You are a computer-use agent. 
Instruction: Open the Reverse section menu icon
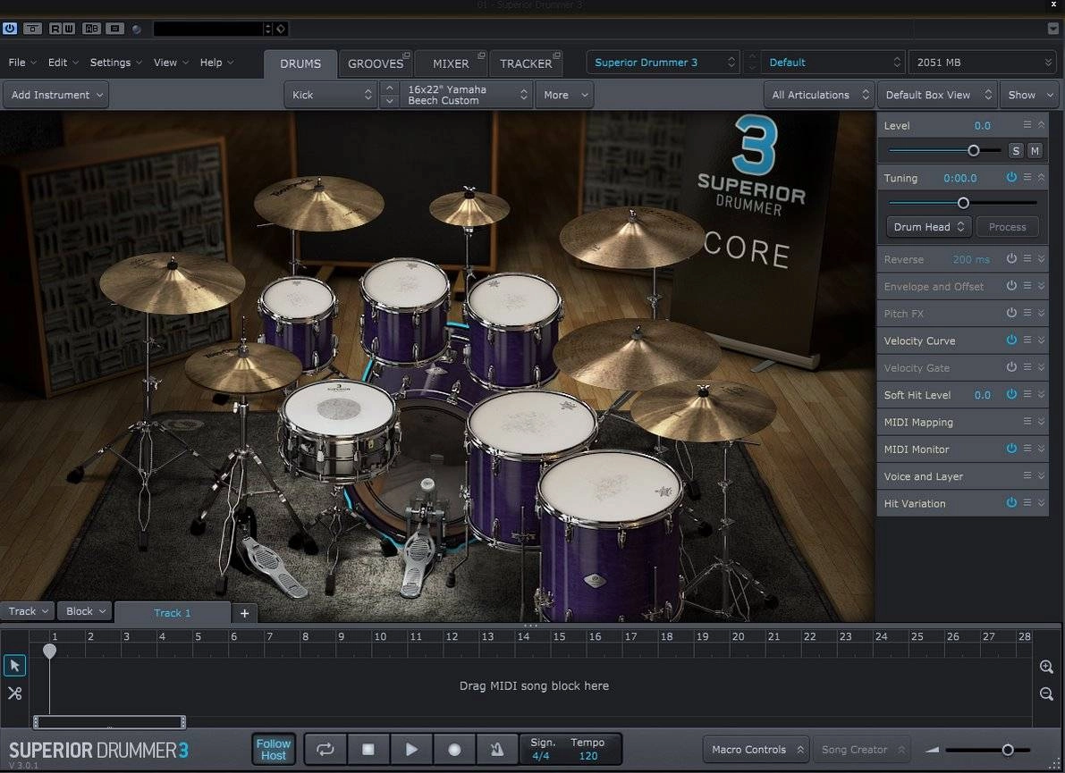tap(1027, 258)
